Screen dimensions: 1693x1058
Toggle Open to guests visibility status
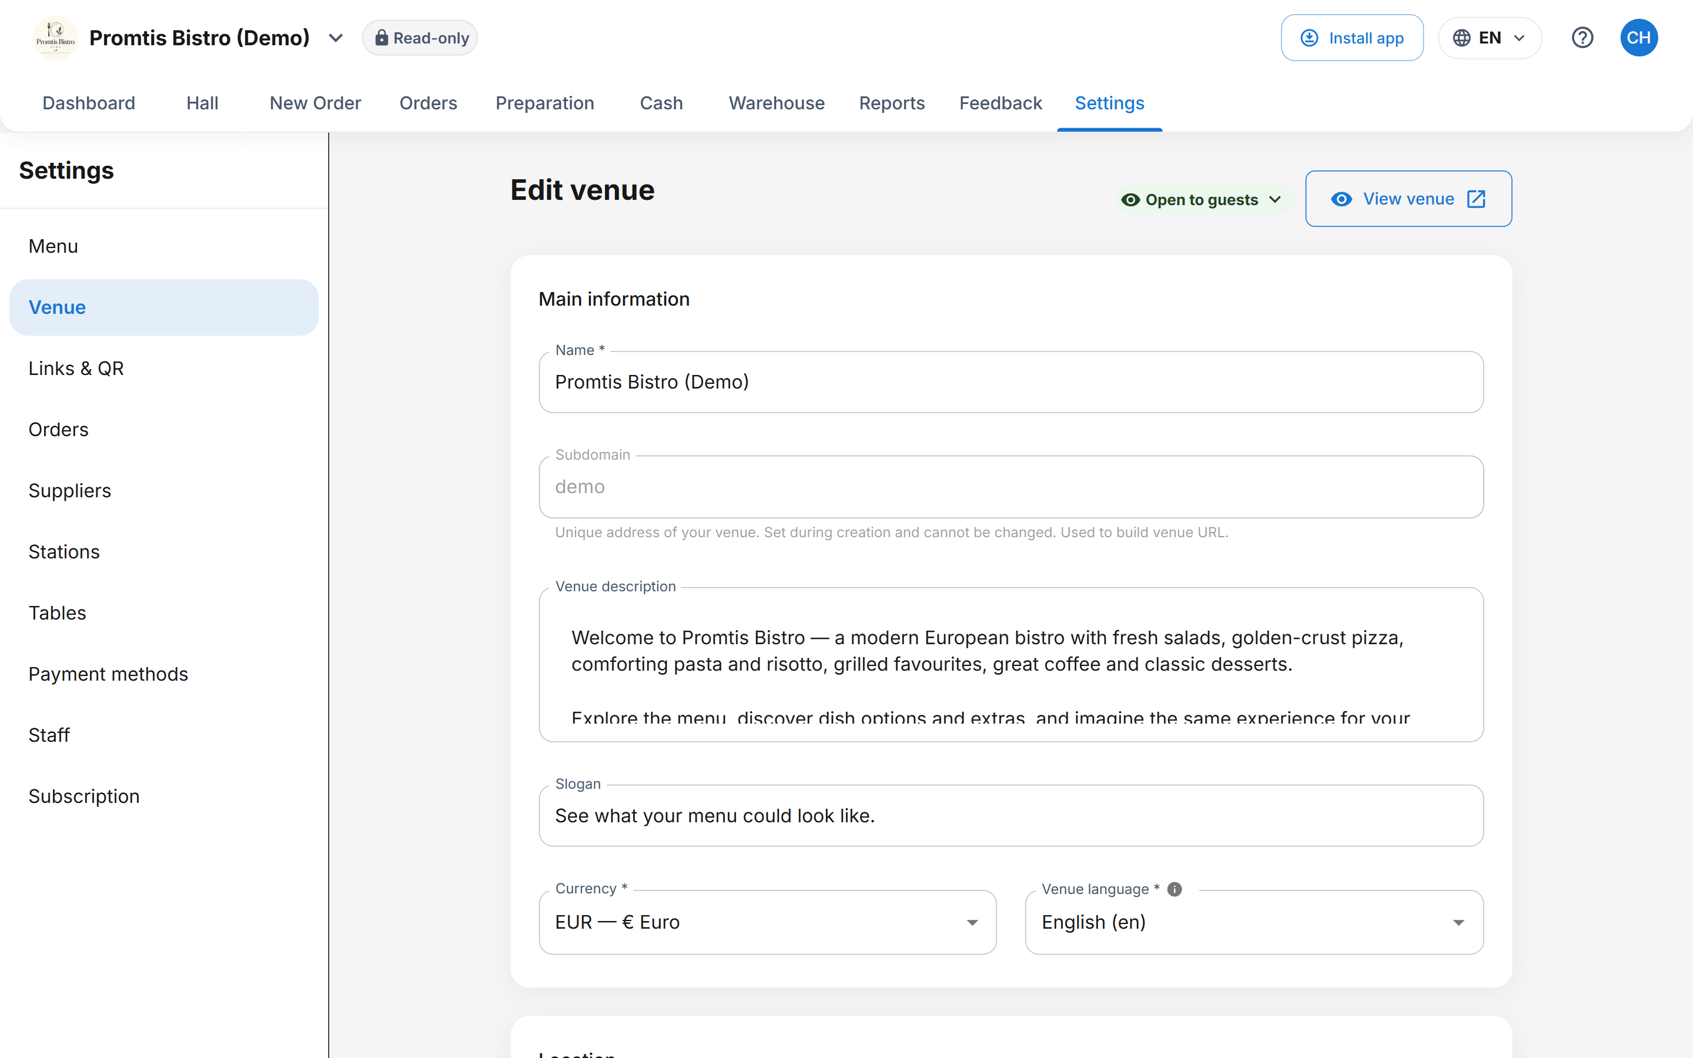(1202, 199)
